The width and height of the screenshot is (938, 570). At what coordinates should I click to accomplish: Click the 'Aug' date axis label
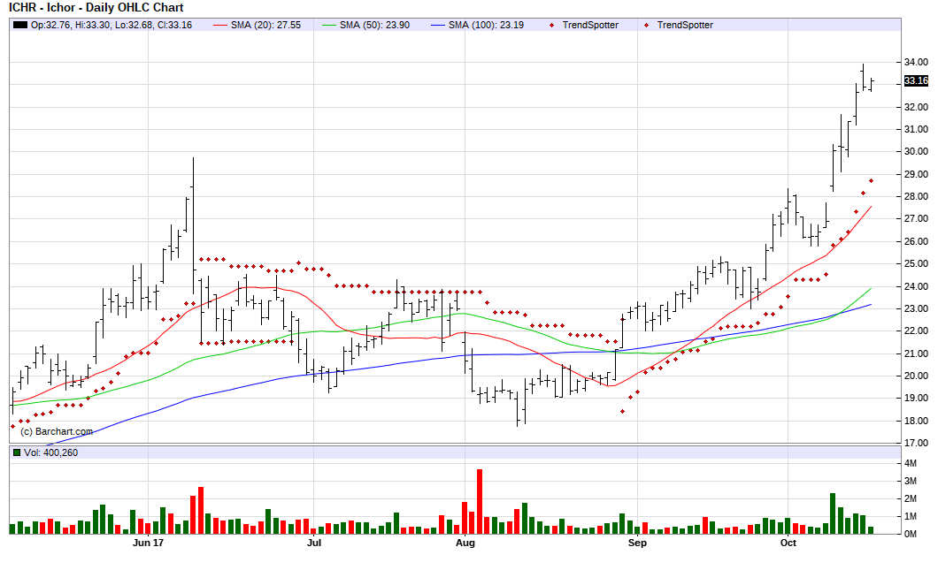[465, 543]
